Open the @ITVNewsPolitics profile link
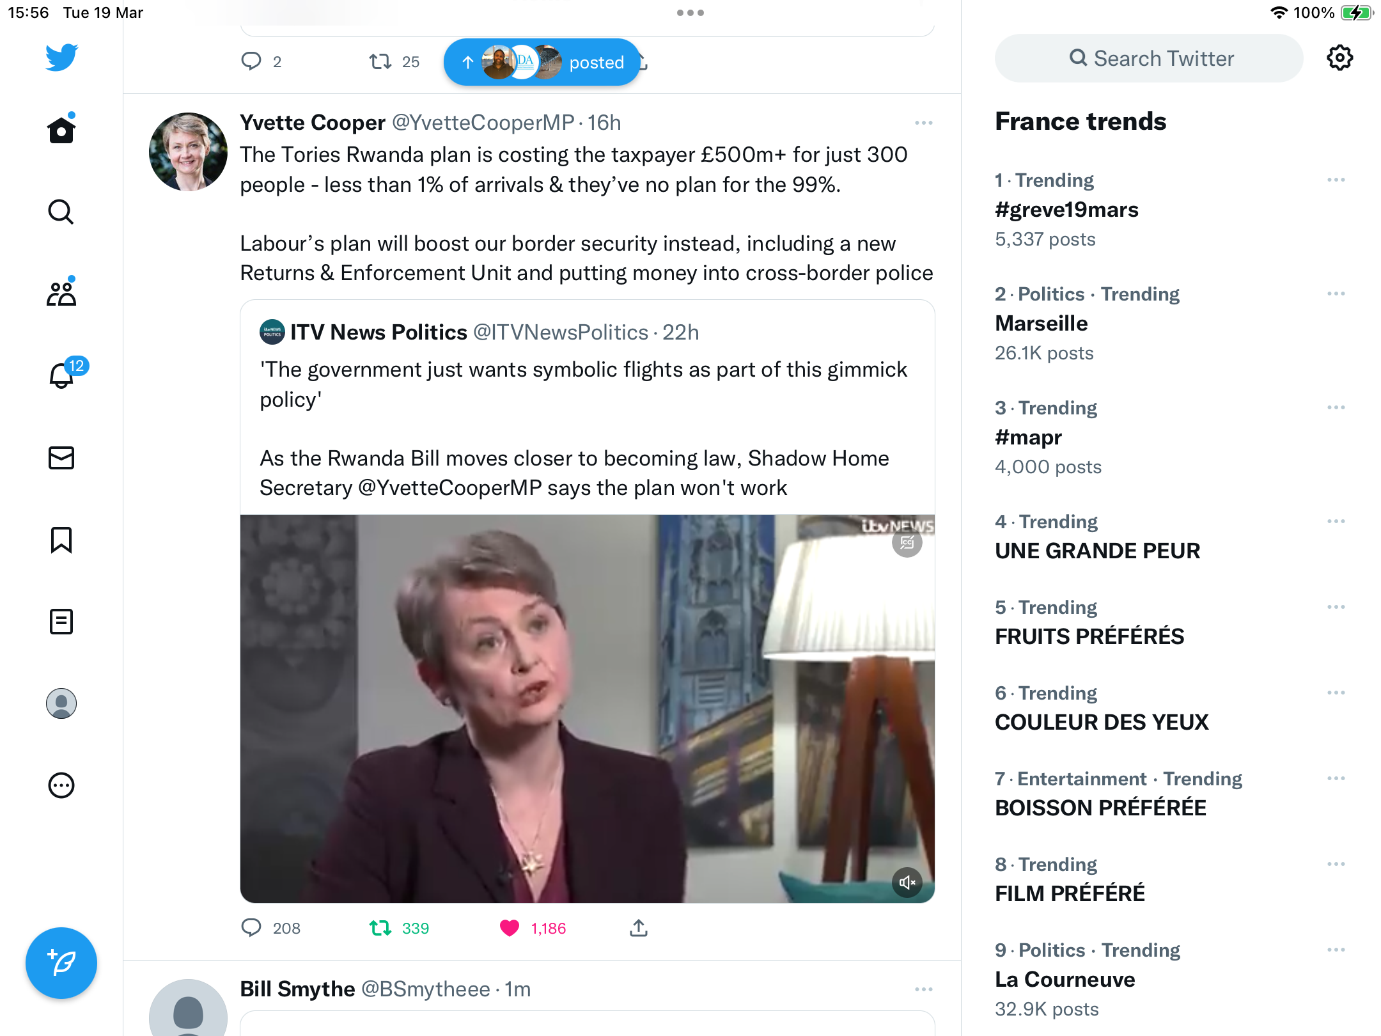Screen dimensions: 1381x1036 coord(560,333)
